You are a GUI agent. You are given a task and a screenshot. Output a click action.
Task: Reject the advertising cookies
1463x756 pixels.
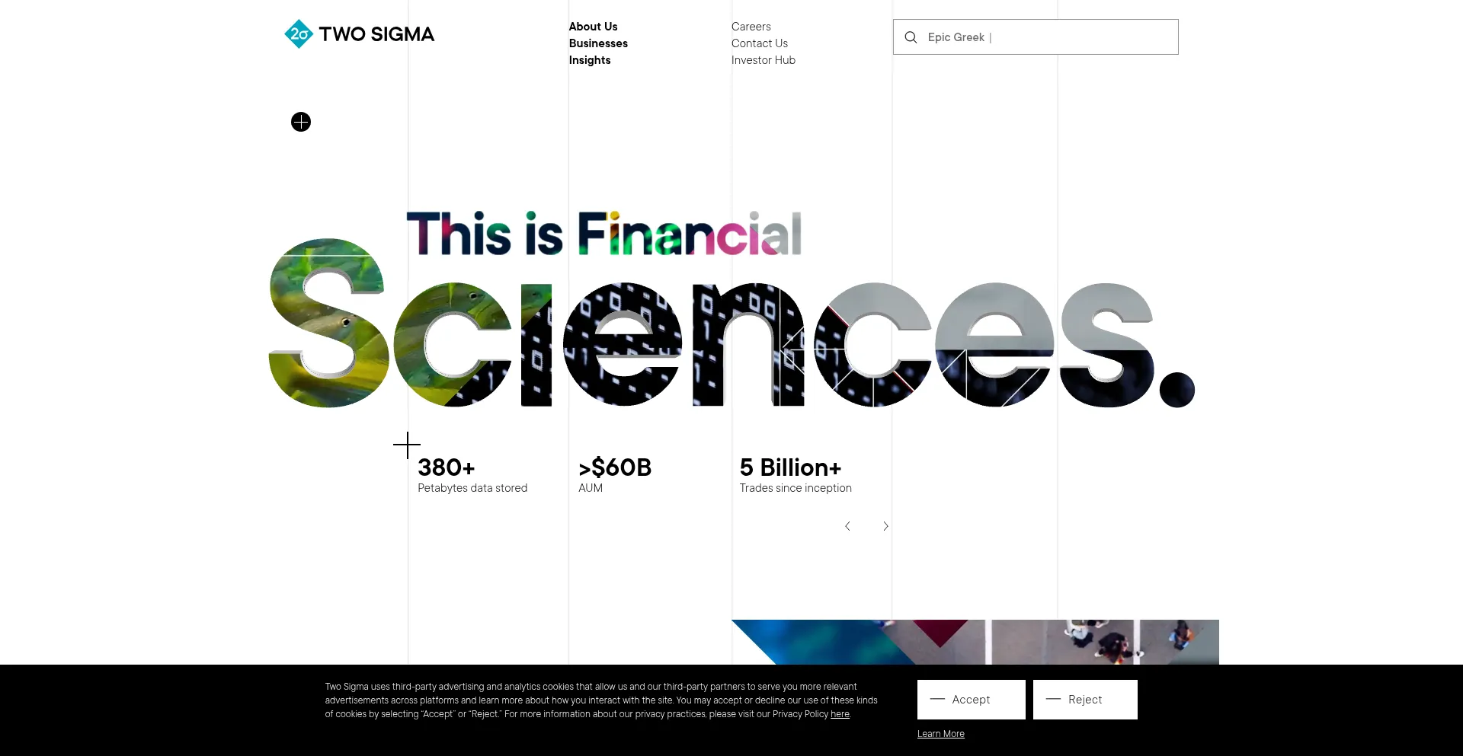[x=1085, y=700]
